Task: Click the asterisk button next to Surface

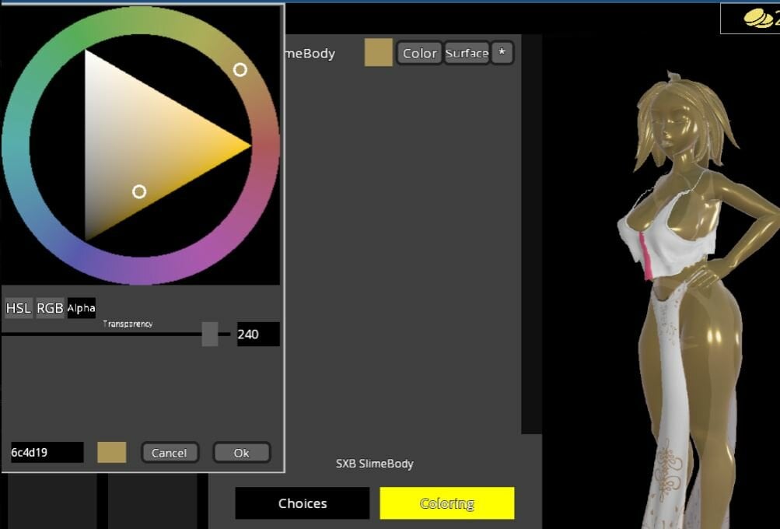Action: point(502,53)
